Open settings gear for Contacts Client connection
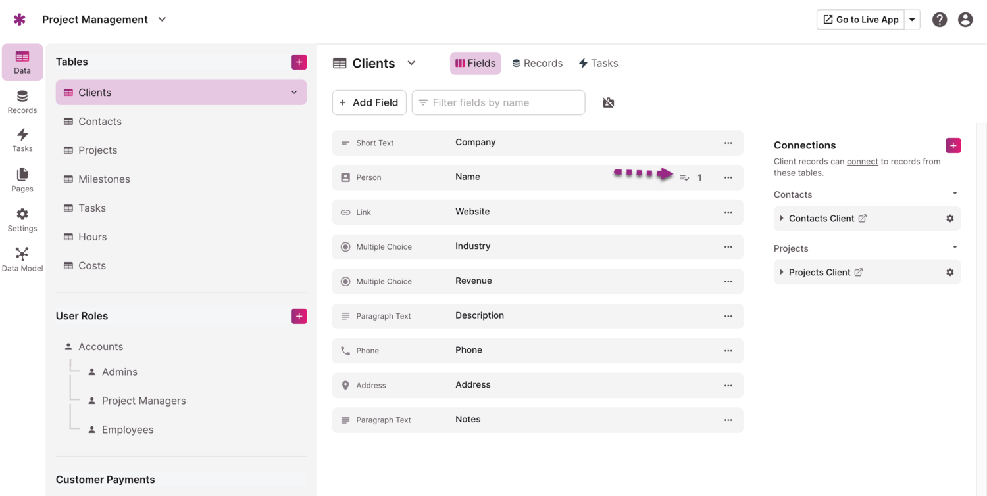Screen dimensions: 987x496 (x=949, y=219)
